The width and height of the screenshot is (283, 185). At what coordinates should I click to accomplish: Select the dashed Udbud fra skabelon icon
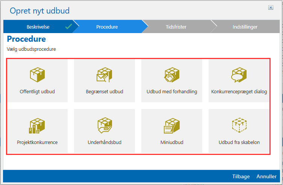pos(239,126)
